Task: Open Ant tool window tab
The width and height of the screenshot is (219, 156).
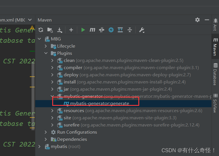Action: [215, 25]
